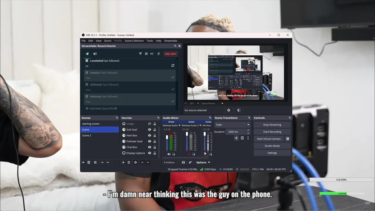The image size is (375, 211).
Task: Remove the scene transition trash icon
Action: pyautogui.click(x=242, y=138)
